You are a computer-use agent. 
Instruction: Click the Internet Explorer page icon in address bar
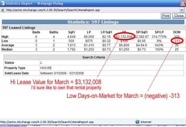pyautogui.click(x=3, y=10)
